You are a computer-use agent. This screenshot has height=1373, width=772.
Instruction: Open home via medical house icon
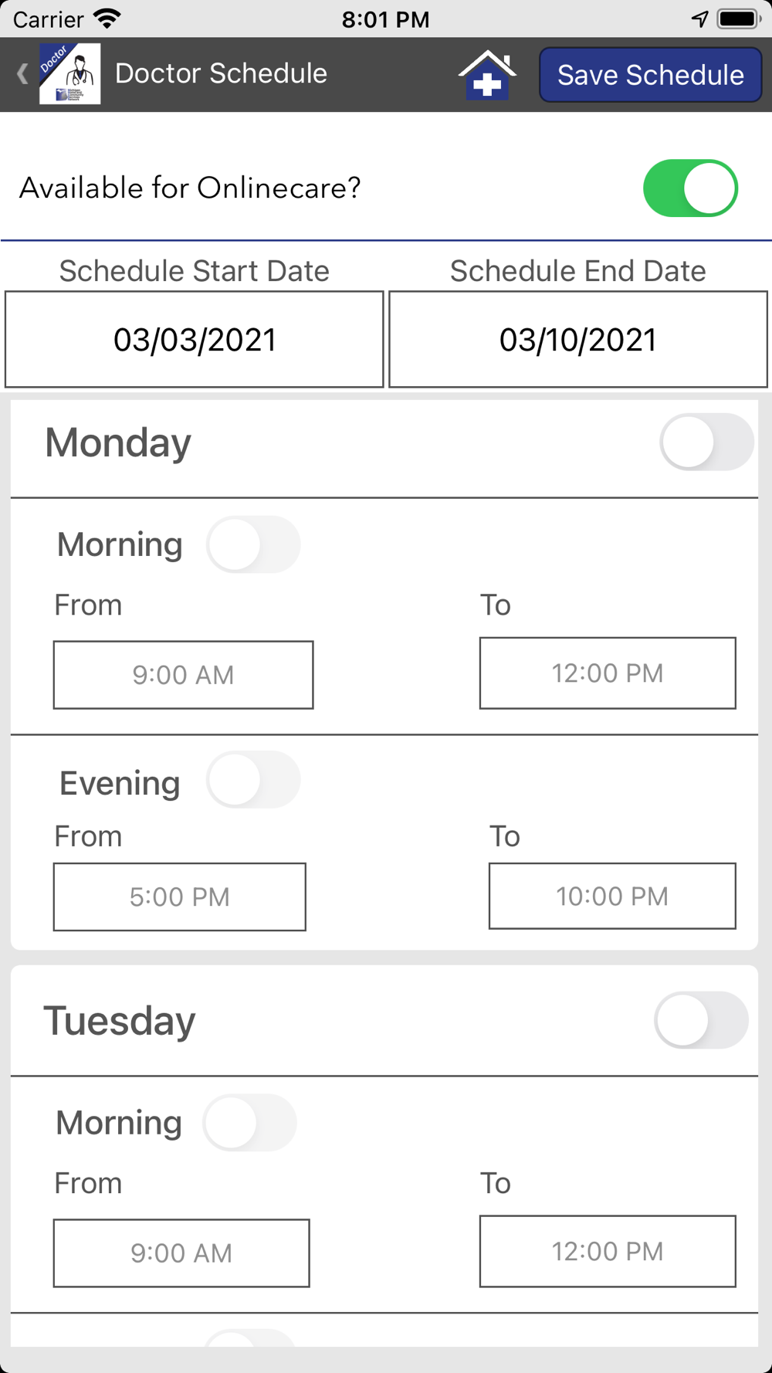[x=487, y=75]
